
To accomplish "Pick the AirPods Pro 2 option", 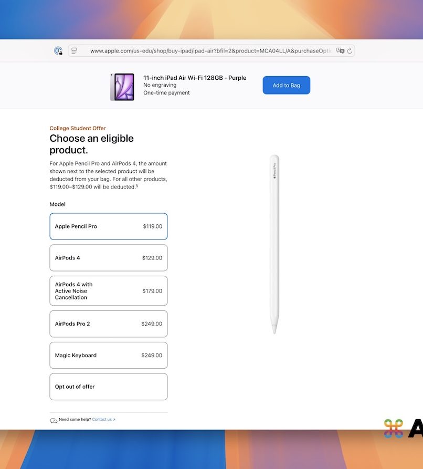I will (109, 324).
